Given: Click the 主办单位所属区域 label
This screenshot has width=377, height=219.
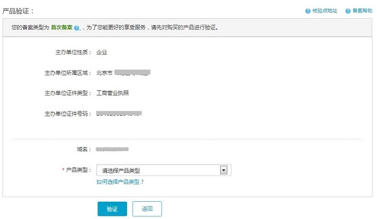Looking at the screenshot, I should [68, 73].
